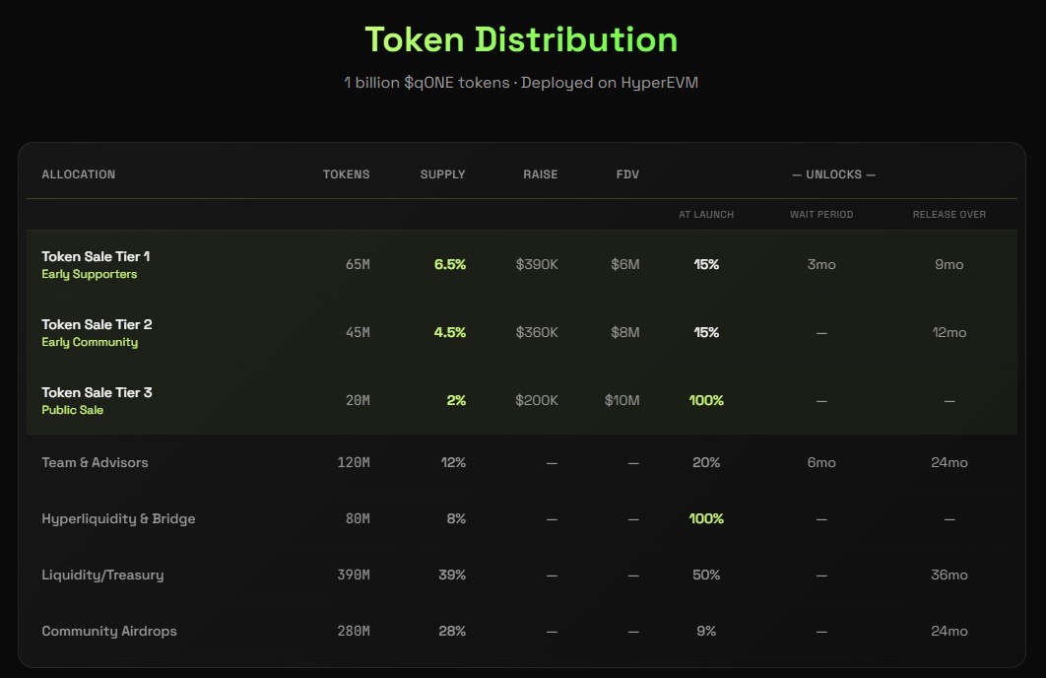Click the $10M FDV value for Tier 3
1046x678 pixels.
point(621,400)
